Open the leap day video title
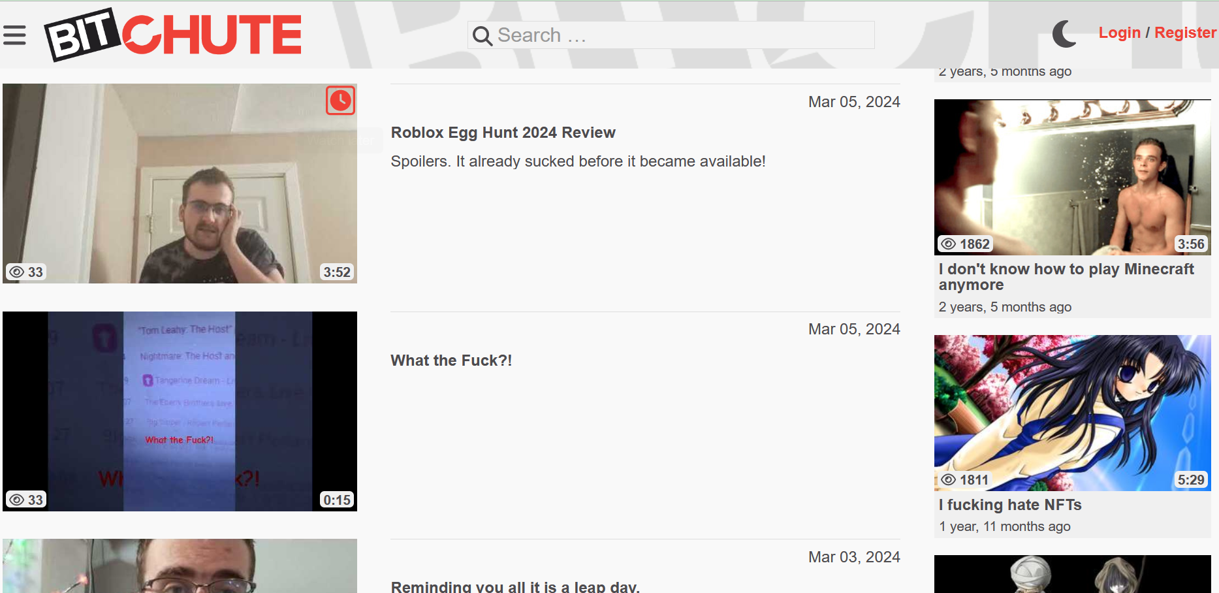This screenshot has height=593, width=1219. coord(515,586)
